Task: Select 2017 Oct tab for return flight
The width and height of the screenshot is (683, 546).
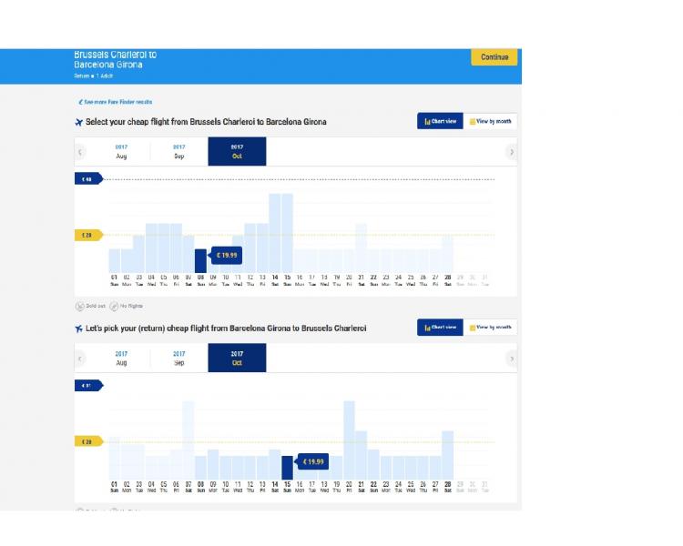Action: [237, 358]
